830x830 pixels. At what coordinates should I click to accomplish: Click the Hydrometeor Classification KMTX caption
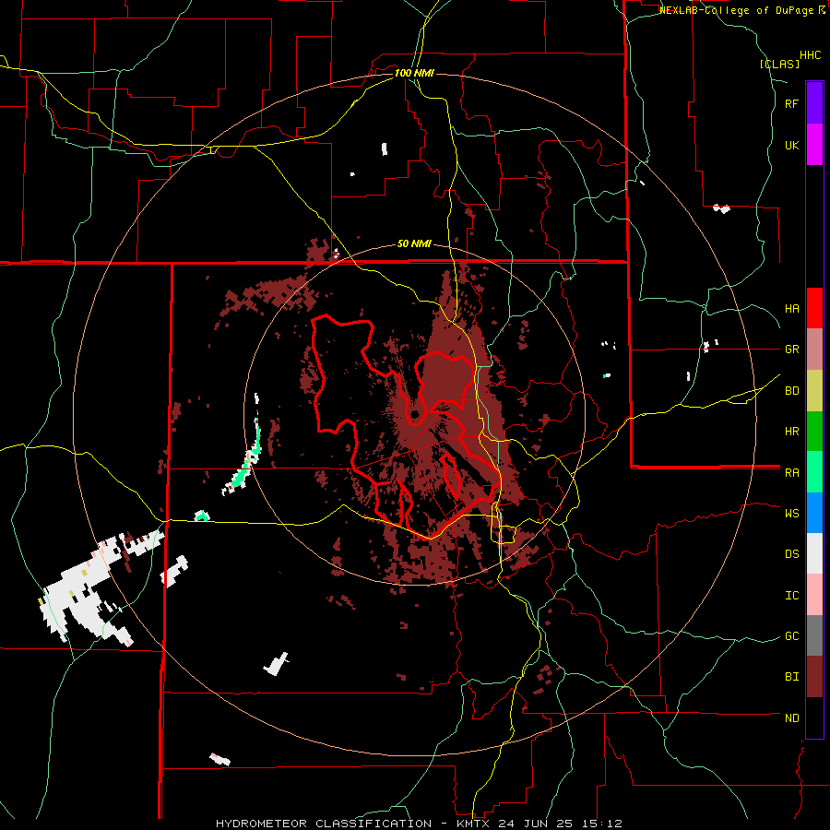(420, 824)
